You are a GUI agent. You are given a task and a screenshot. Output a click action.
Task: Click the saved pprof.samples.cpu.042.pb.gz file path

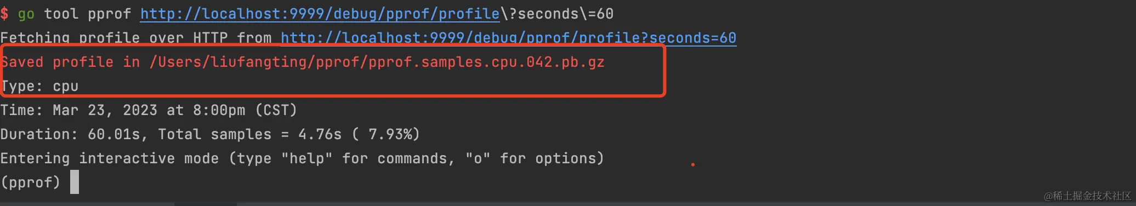(377, 62)
